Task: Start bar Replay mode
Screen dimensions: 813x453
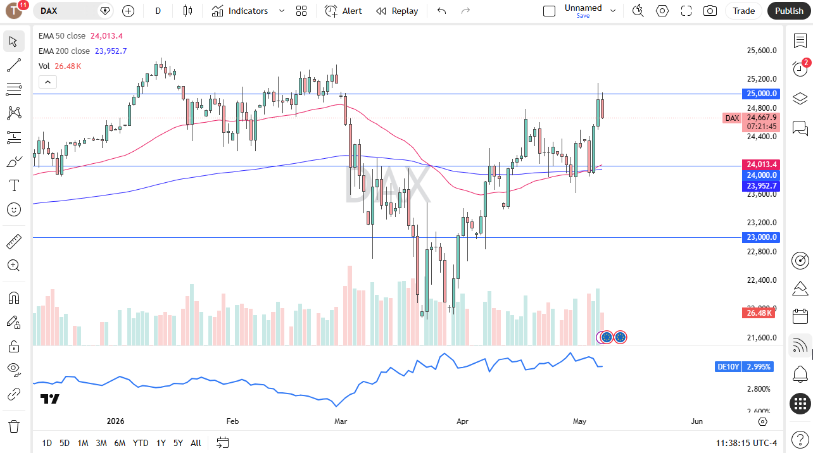Action: pyautogui.click(x=397, y=11)
